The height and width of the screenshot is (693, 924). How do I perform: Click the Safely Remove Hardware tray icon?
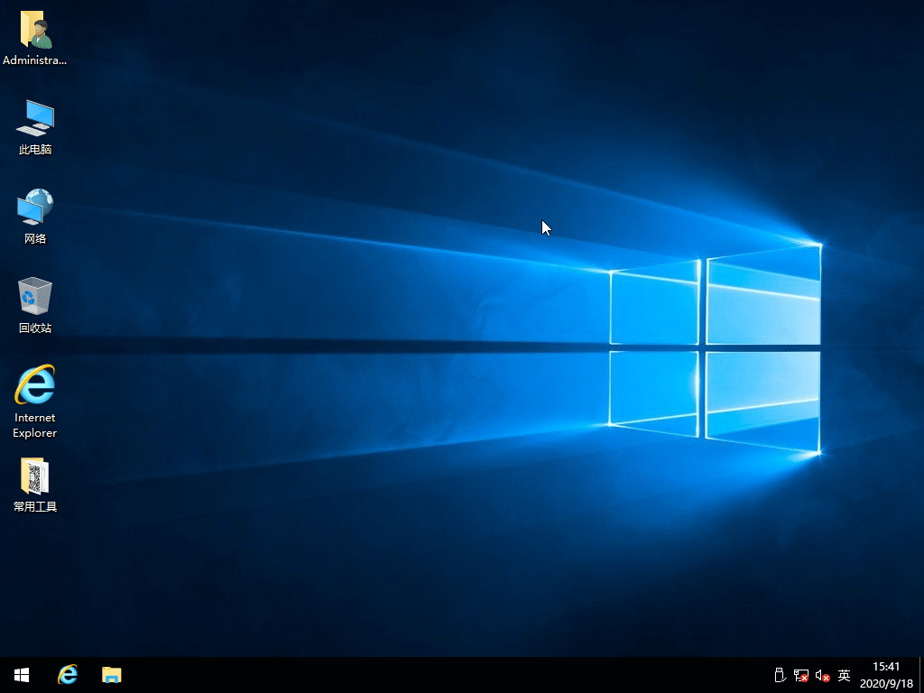[x=778, y=675]
